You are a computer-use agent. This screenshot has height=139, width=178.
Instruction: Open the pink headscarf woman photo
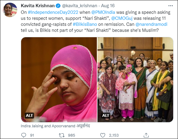[x=59, y=80]
